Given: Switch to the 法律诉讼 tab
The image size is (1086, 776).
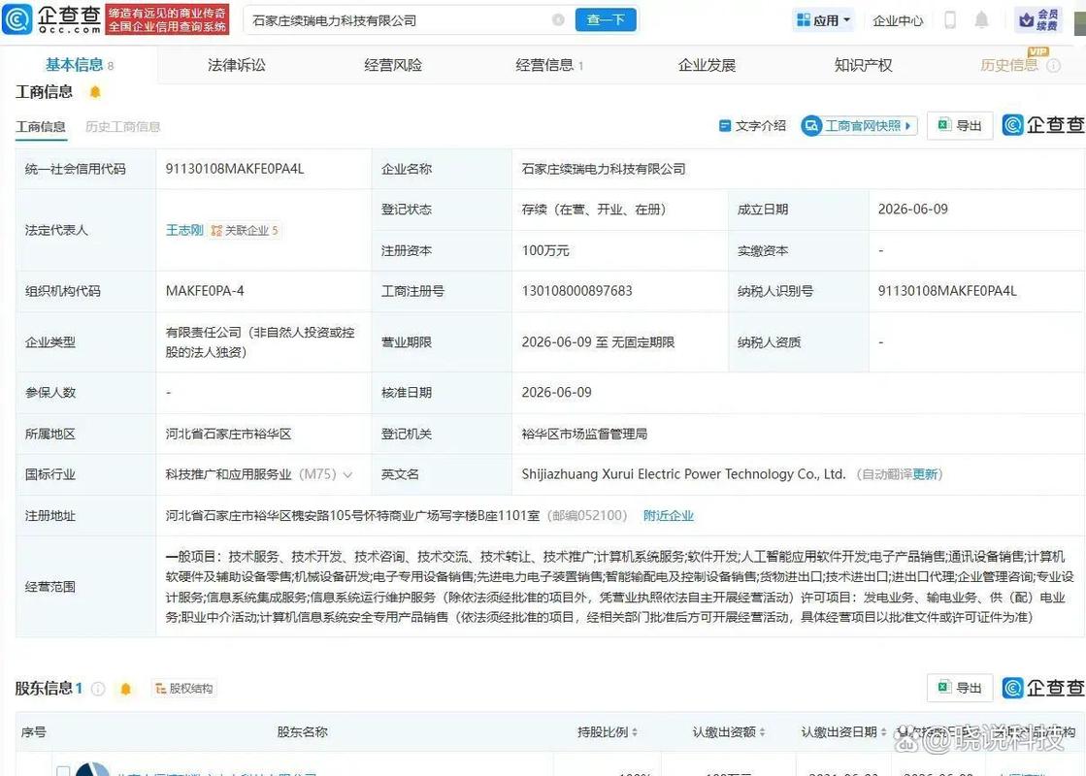Looking at the screenshot, I should click(236, 65).
